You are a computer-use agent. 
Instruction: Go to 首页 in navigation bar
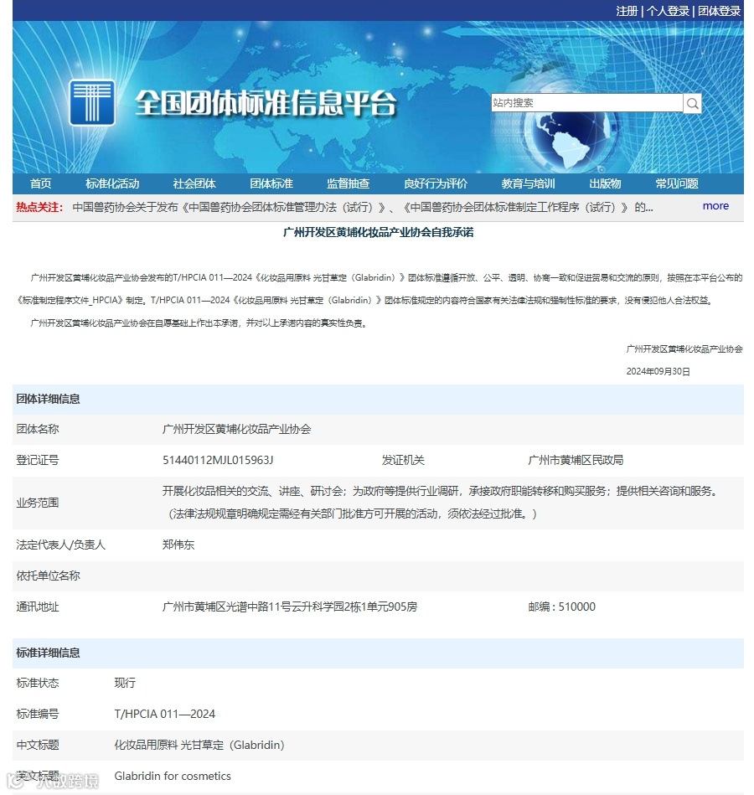click(40, 183)
